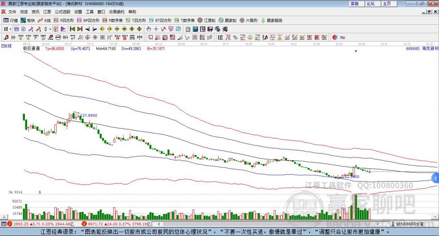The width and height of the screenshot is (439, 236).
Task: Jump to the first bar
Action: (x=72, y=29)
